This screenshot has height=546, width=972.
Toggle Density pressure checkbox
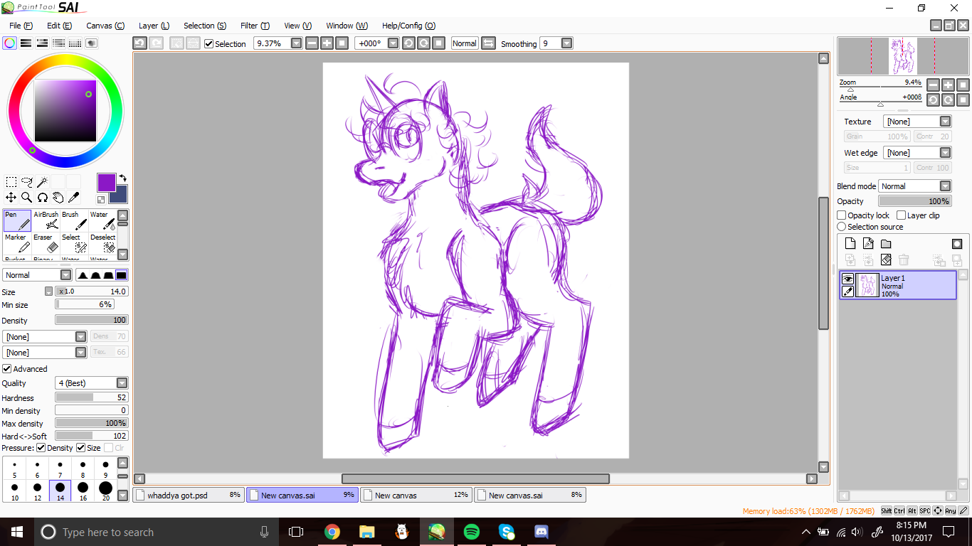click(41, 448)
